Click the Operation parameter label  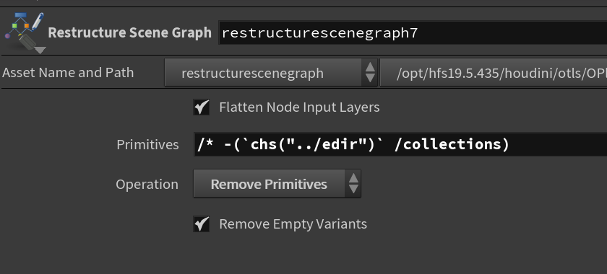pos(147,185)
